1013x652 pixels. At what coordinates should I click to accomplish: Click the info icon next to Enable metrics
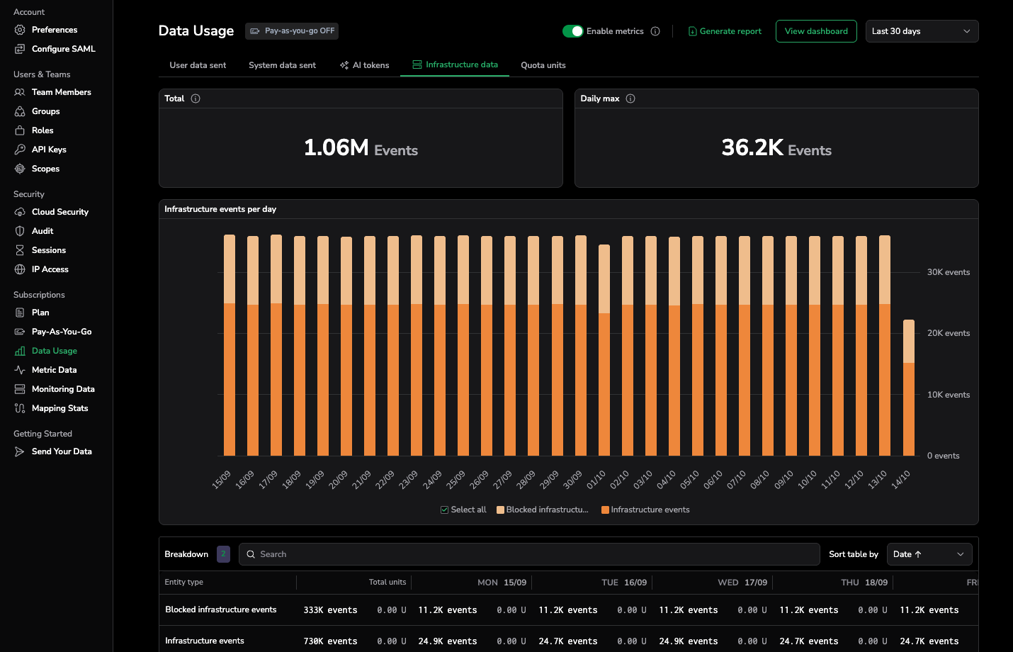point(655,31)
